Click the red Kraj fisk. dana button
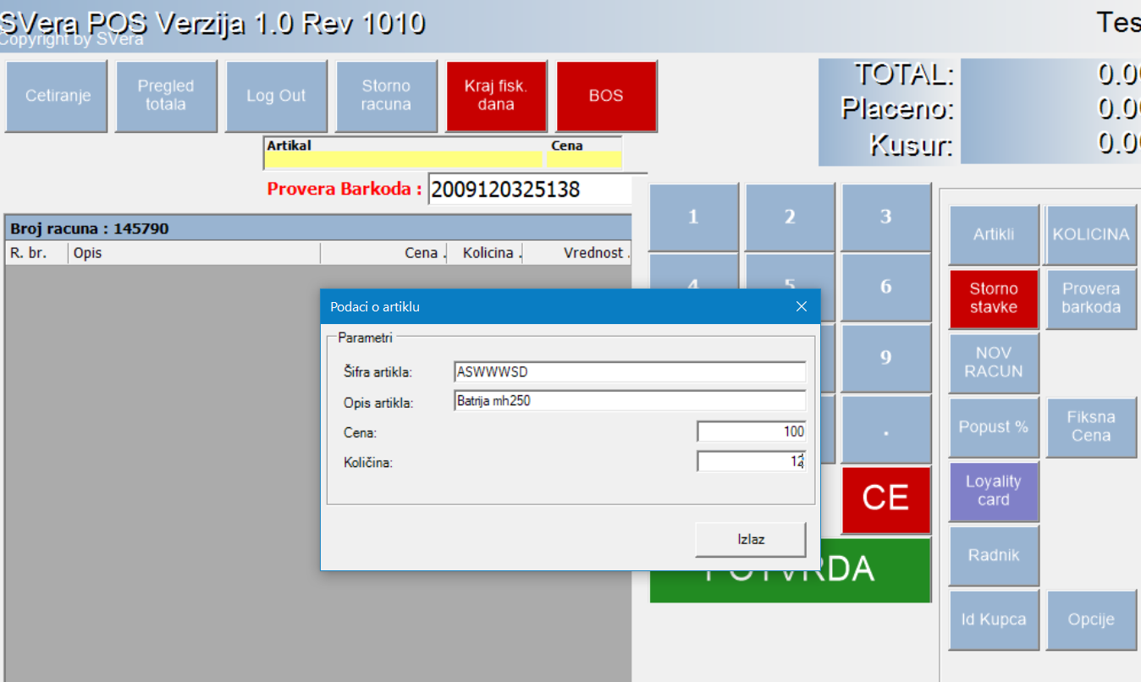The width and height of the screenshot is (1141, 682). point(496,96)
